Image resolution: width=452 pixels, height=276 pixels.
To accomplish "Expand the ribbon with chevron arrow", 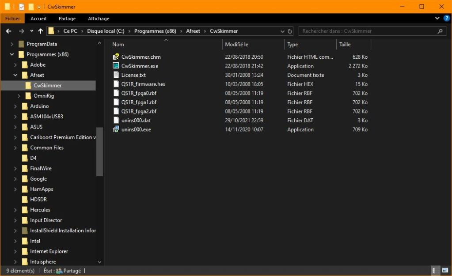I will point(437,19).
